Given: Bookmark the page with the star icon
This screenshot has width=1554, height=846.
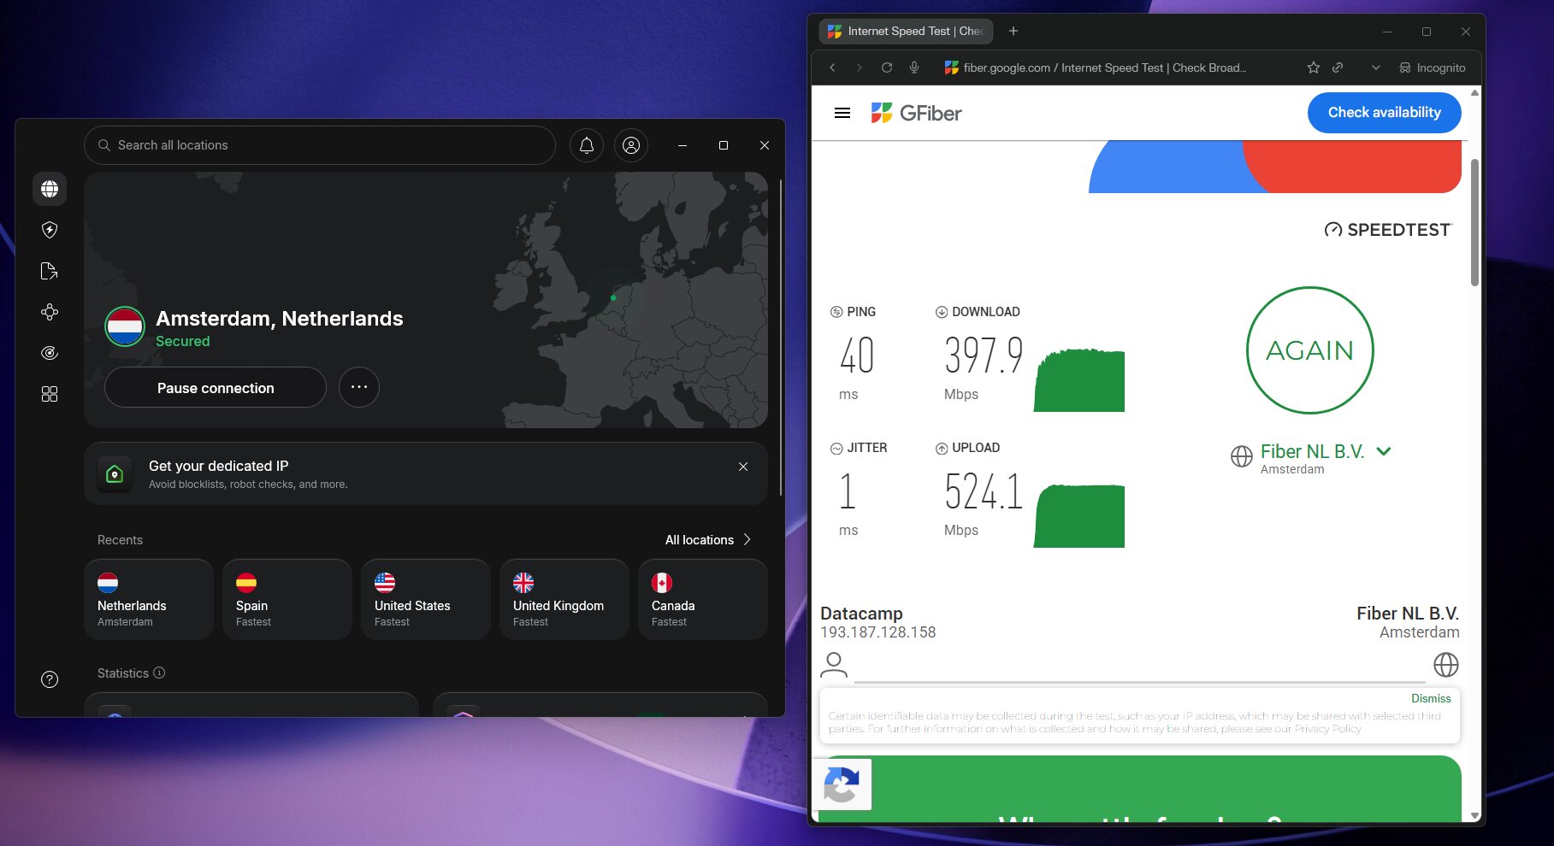Looking at the screenshot, I should tap(1314, 68).
